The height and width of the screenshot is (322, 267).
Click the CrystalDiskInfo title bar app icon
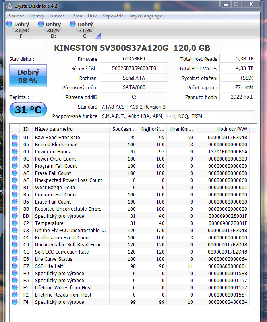pos(9,6)
